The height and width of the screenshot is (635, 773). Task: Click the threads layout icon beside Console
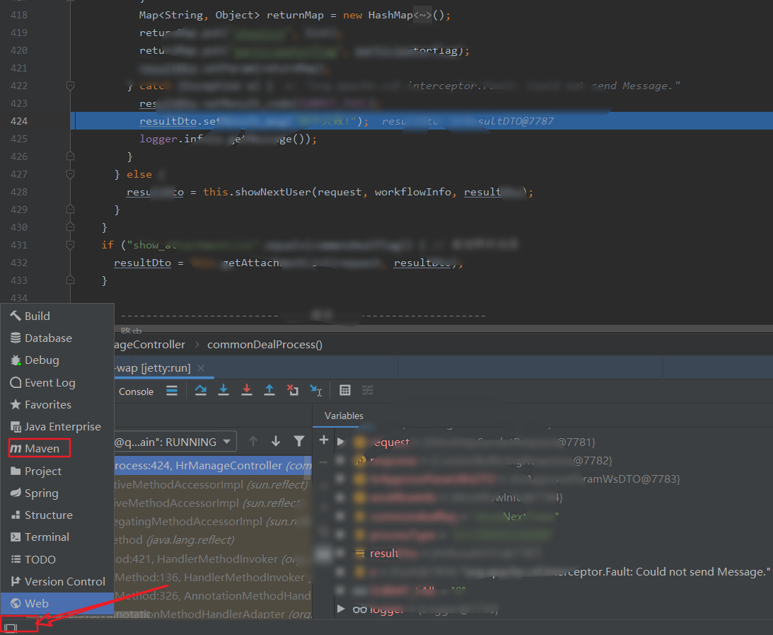172,391
